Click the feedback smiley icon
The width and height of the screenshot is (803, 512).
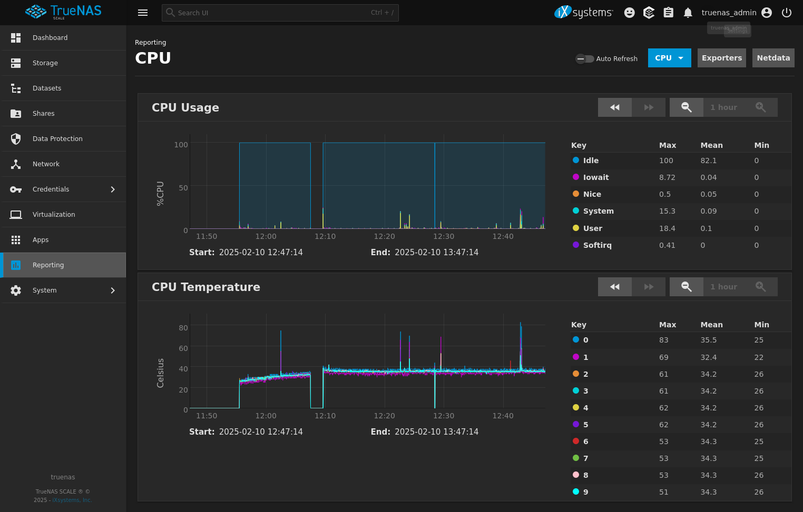click(629, 12)
